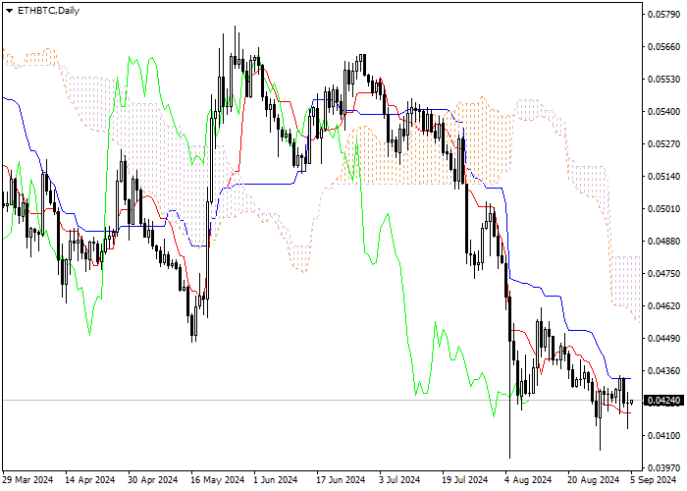Screen dimensions: 687x491
Task: Click the 30 Apr 2024 date label
Action: point(153,480)
